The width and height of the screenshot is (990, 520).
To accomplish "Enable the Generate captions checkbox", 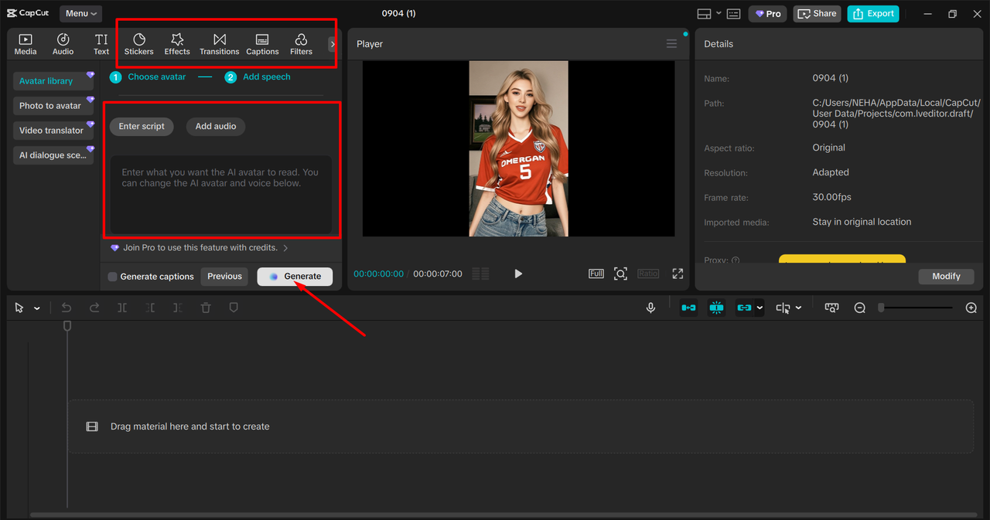I will [113, 277].
